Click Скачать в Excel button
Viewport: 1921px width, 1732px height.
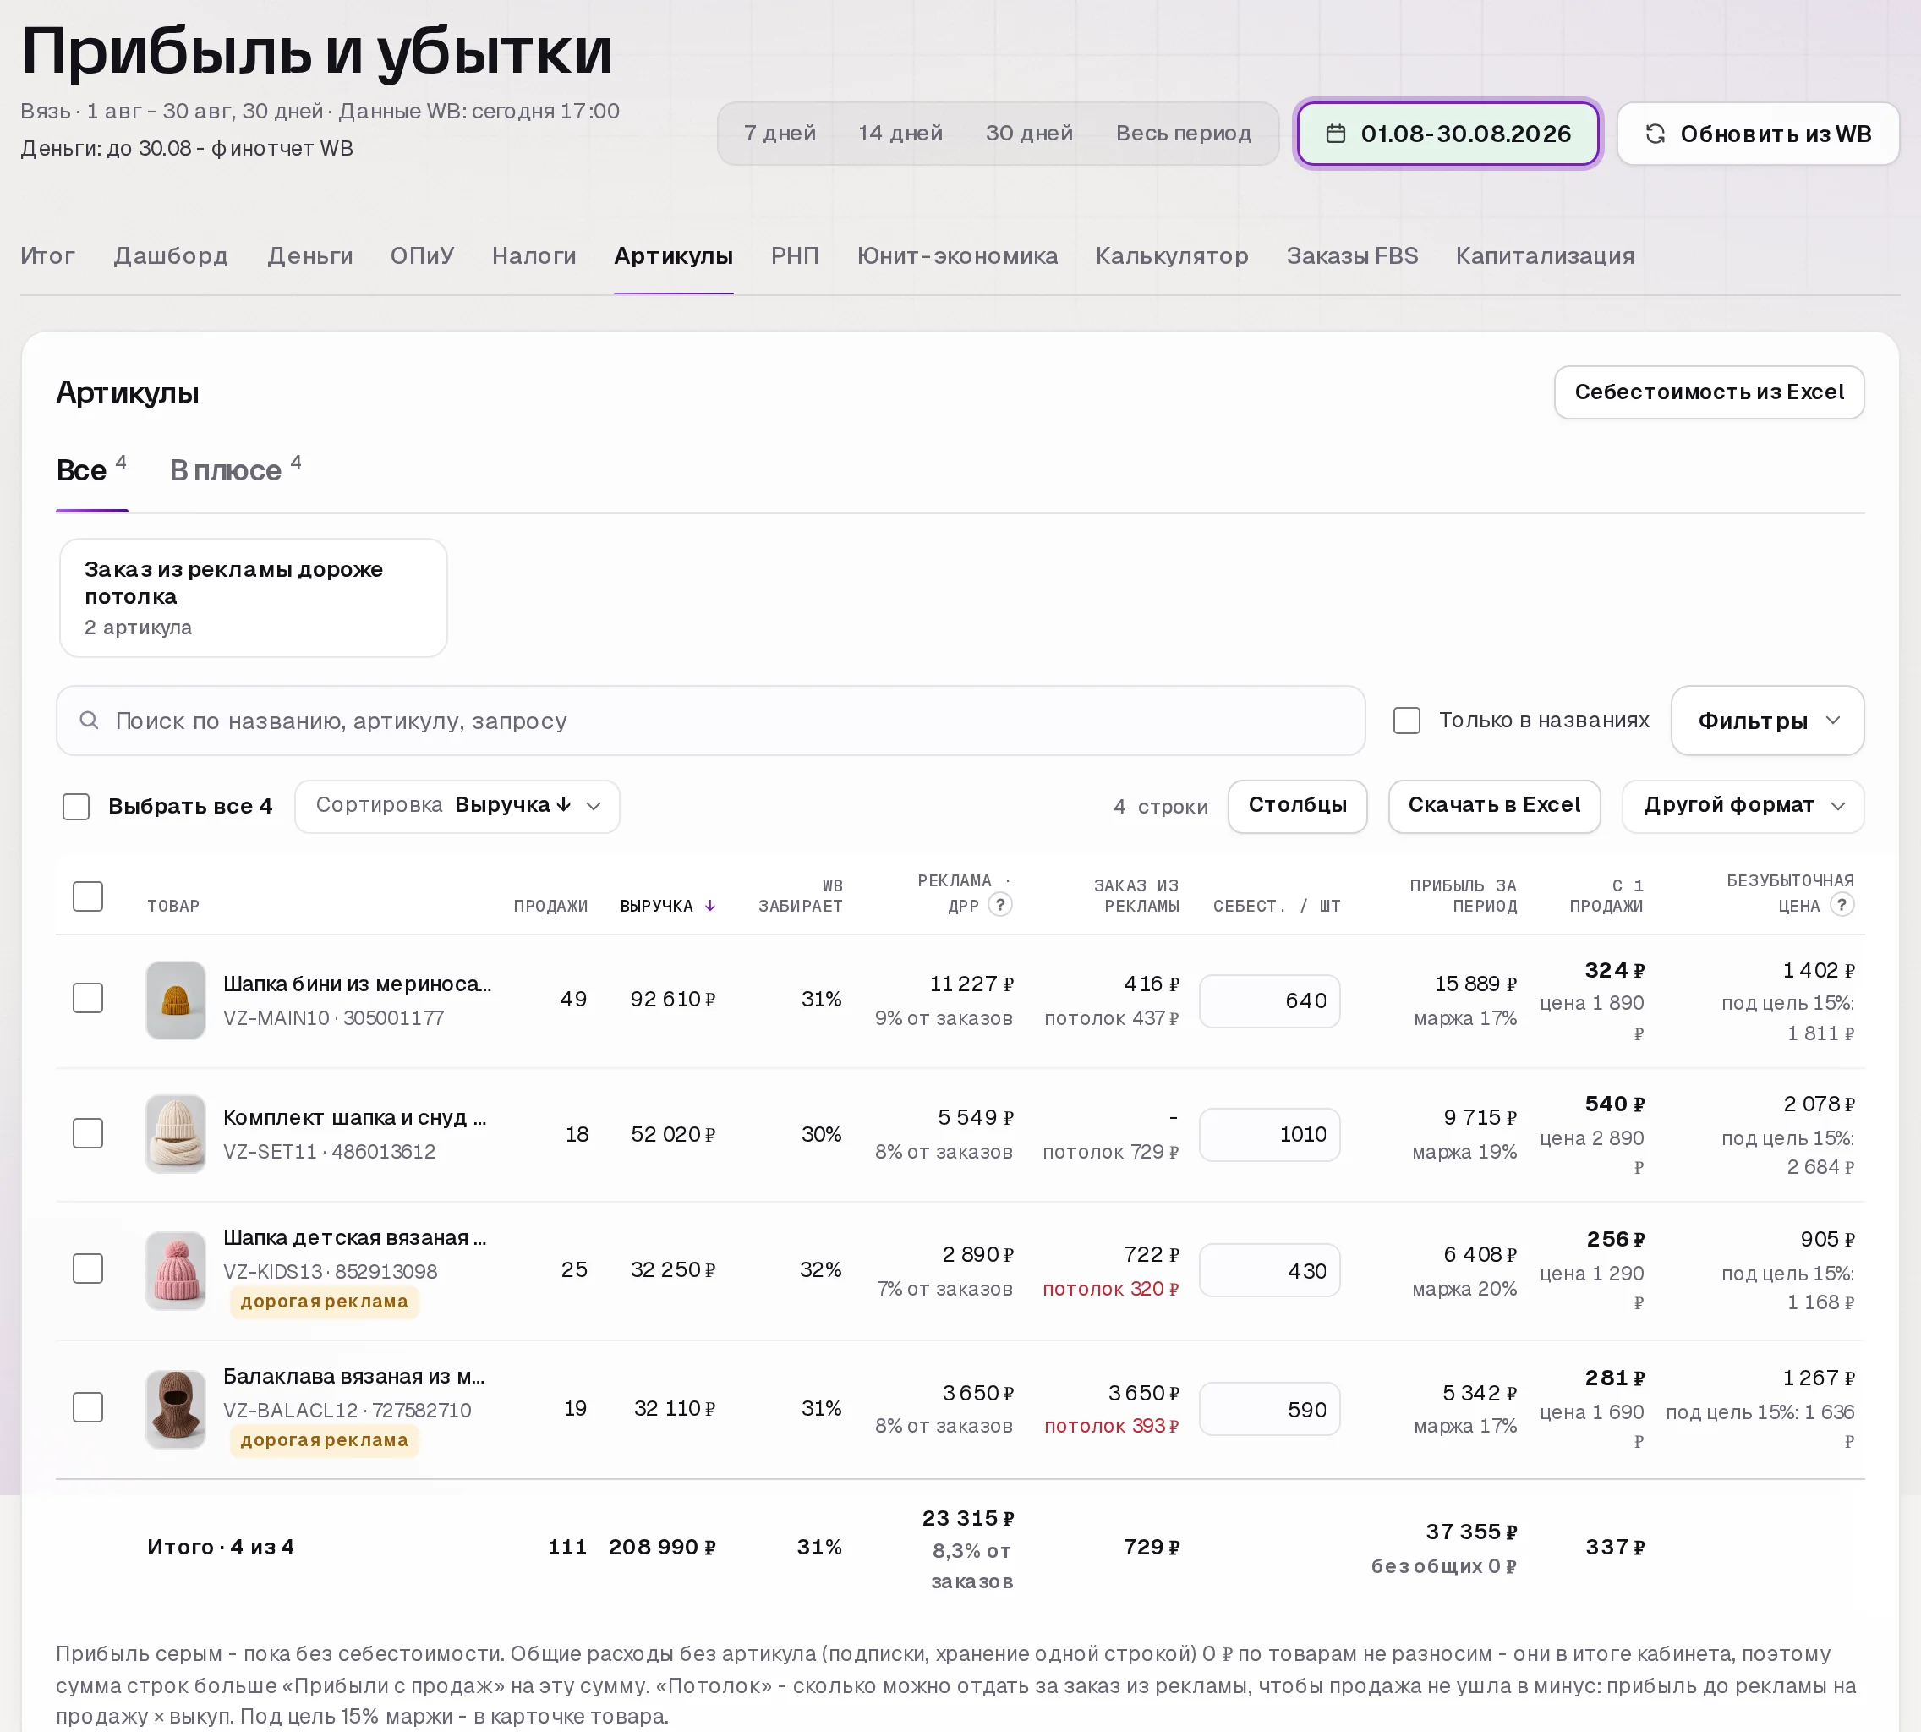tap(1494, 806)
